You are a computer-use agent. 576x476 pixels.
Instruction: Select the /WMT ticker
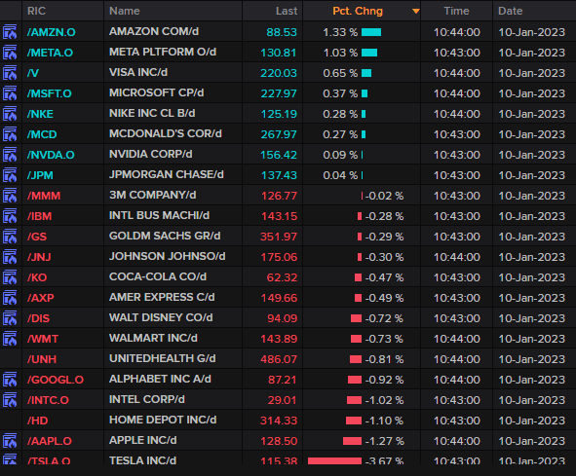43,339
